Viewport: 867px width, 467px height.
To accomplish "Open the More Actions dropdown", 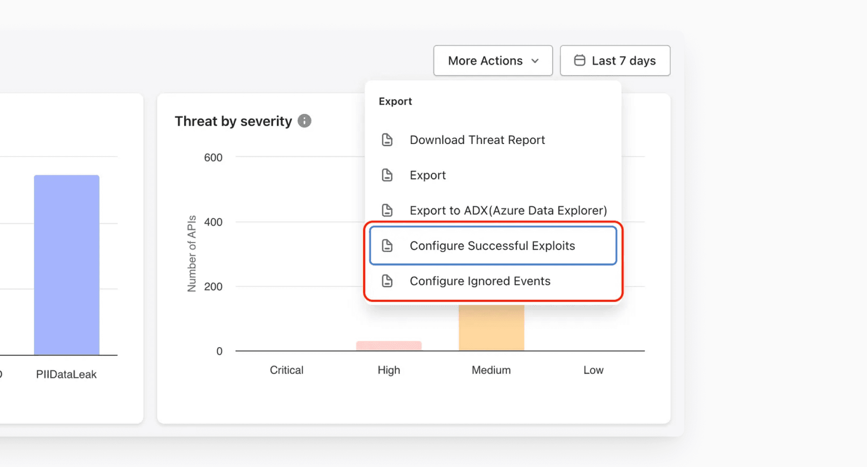I will click(493, 60).
